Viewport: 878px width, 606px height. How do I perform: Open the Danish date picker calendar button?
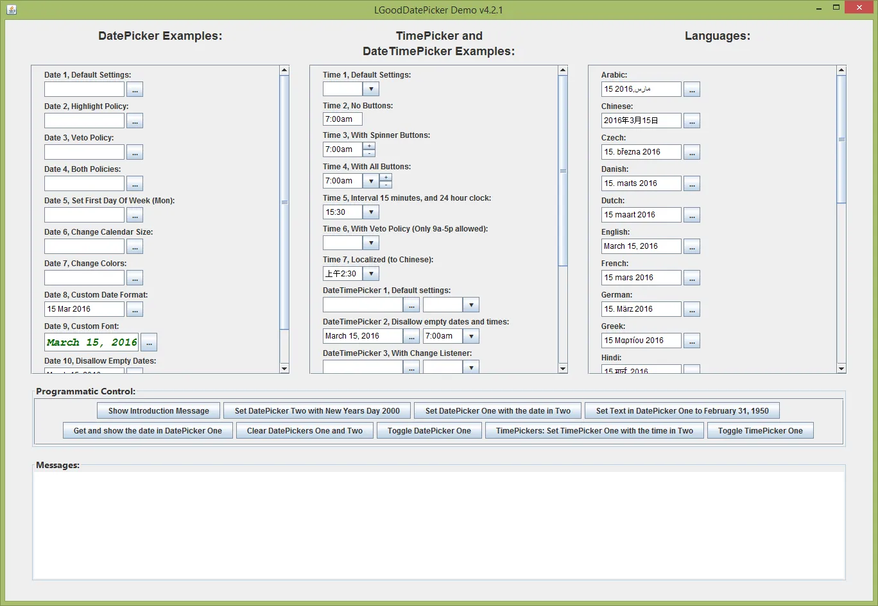point(692,183)
